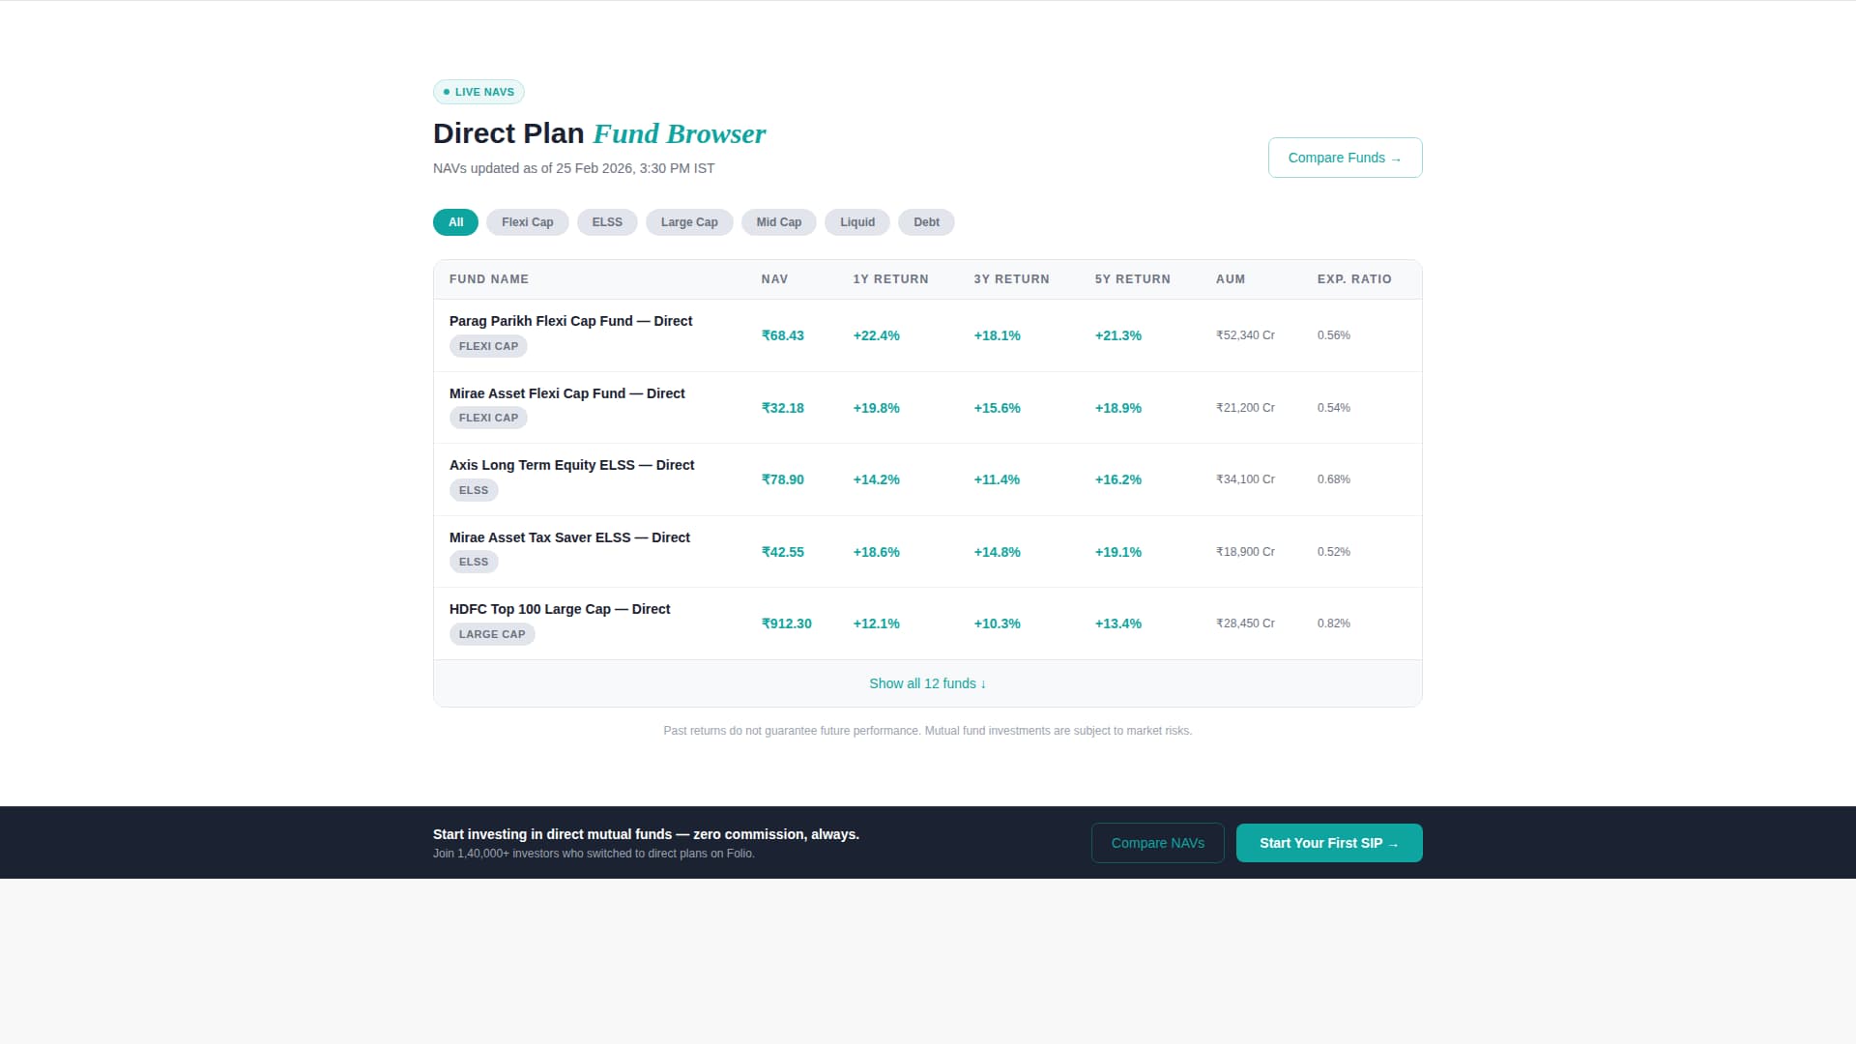The height and width of the screenshot is (1044, 1856).
Task: Click 1Y return +22.4%
Action: click(x=876, y=335)
